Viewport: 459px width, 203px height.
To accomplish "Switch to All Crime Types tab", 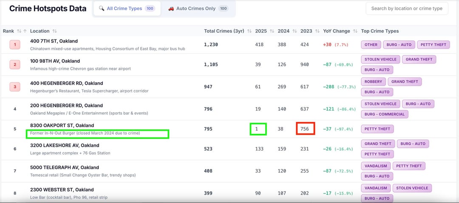I will pyautogui.click(x=127, y=8).
